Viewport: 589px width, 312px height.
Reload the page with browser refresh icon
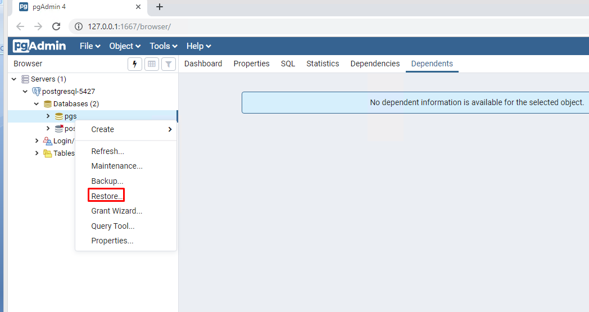pos(56,26)
